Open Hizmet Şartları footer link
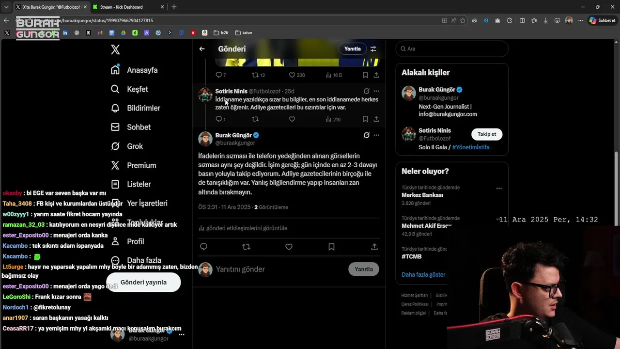 point(415,295)
